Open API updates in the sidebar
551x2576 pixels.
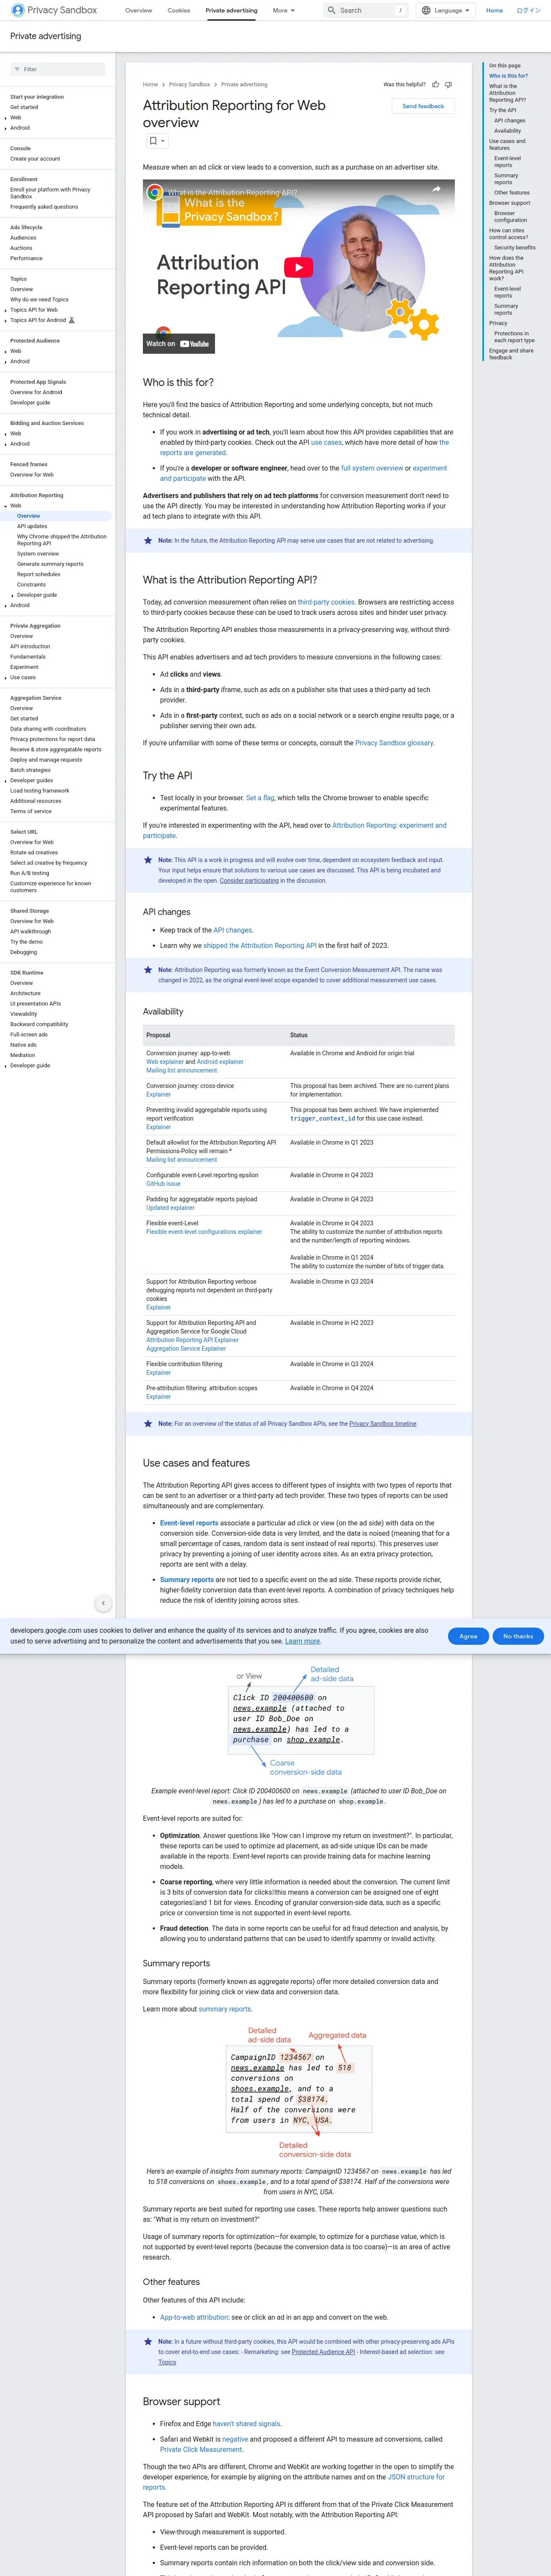32,526
